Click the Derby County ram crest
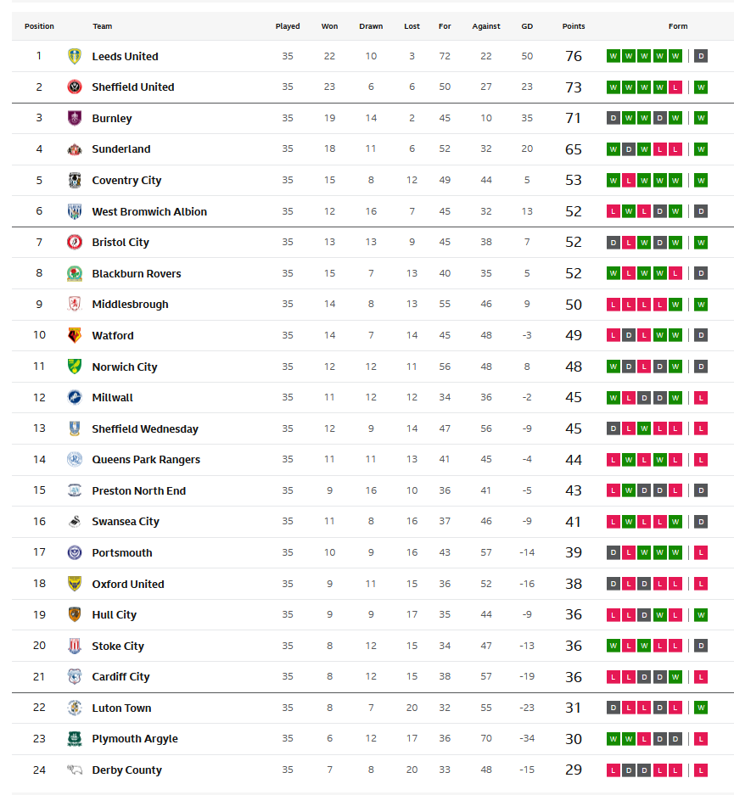The width and height of the screenshot is (734, 795). tap(74, 770)
